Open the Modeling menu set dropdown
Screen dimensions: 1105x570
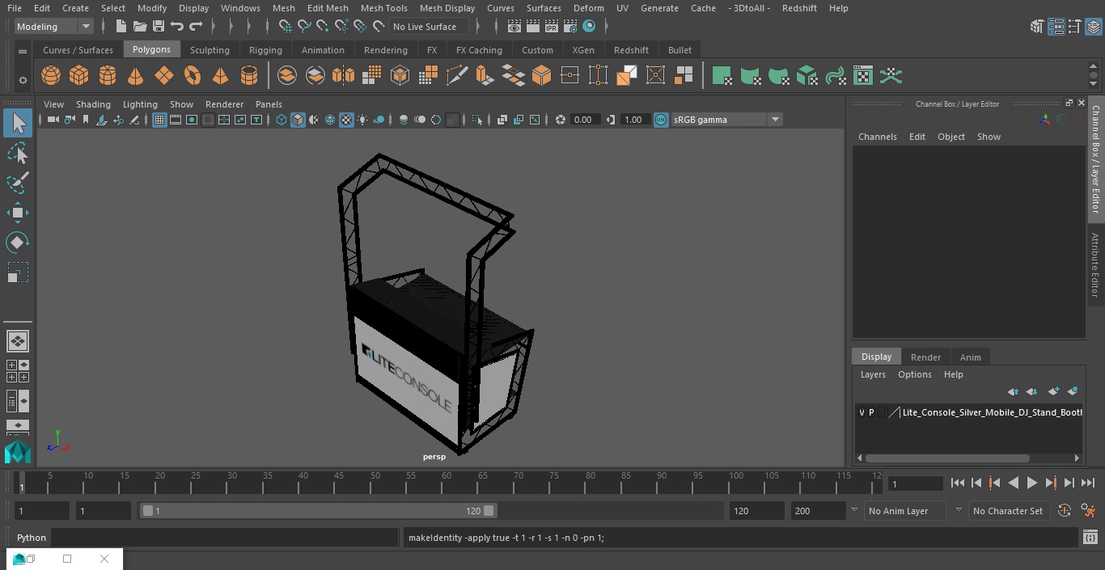tap(54, 27)
